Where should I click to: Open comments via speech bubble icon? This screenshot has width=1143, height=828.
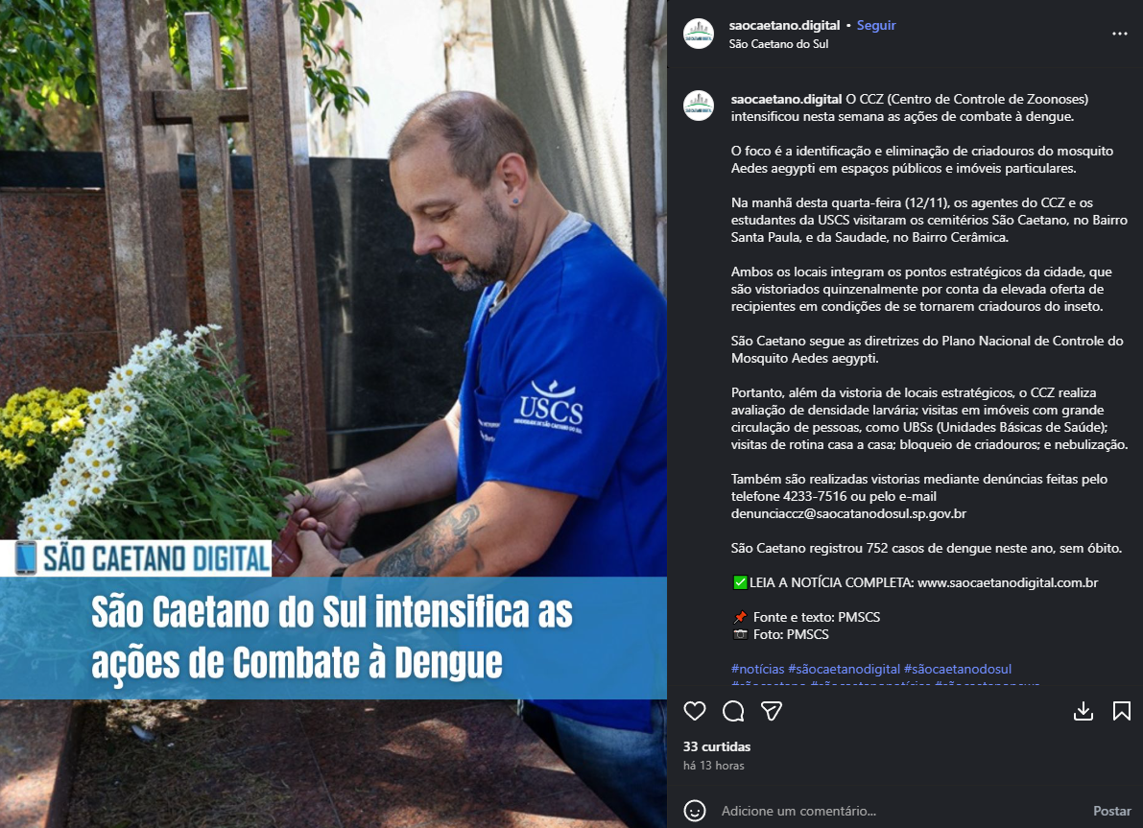(x=733, y=711)
